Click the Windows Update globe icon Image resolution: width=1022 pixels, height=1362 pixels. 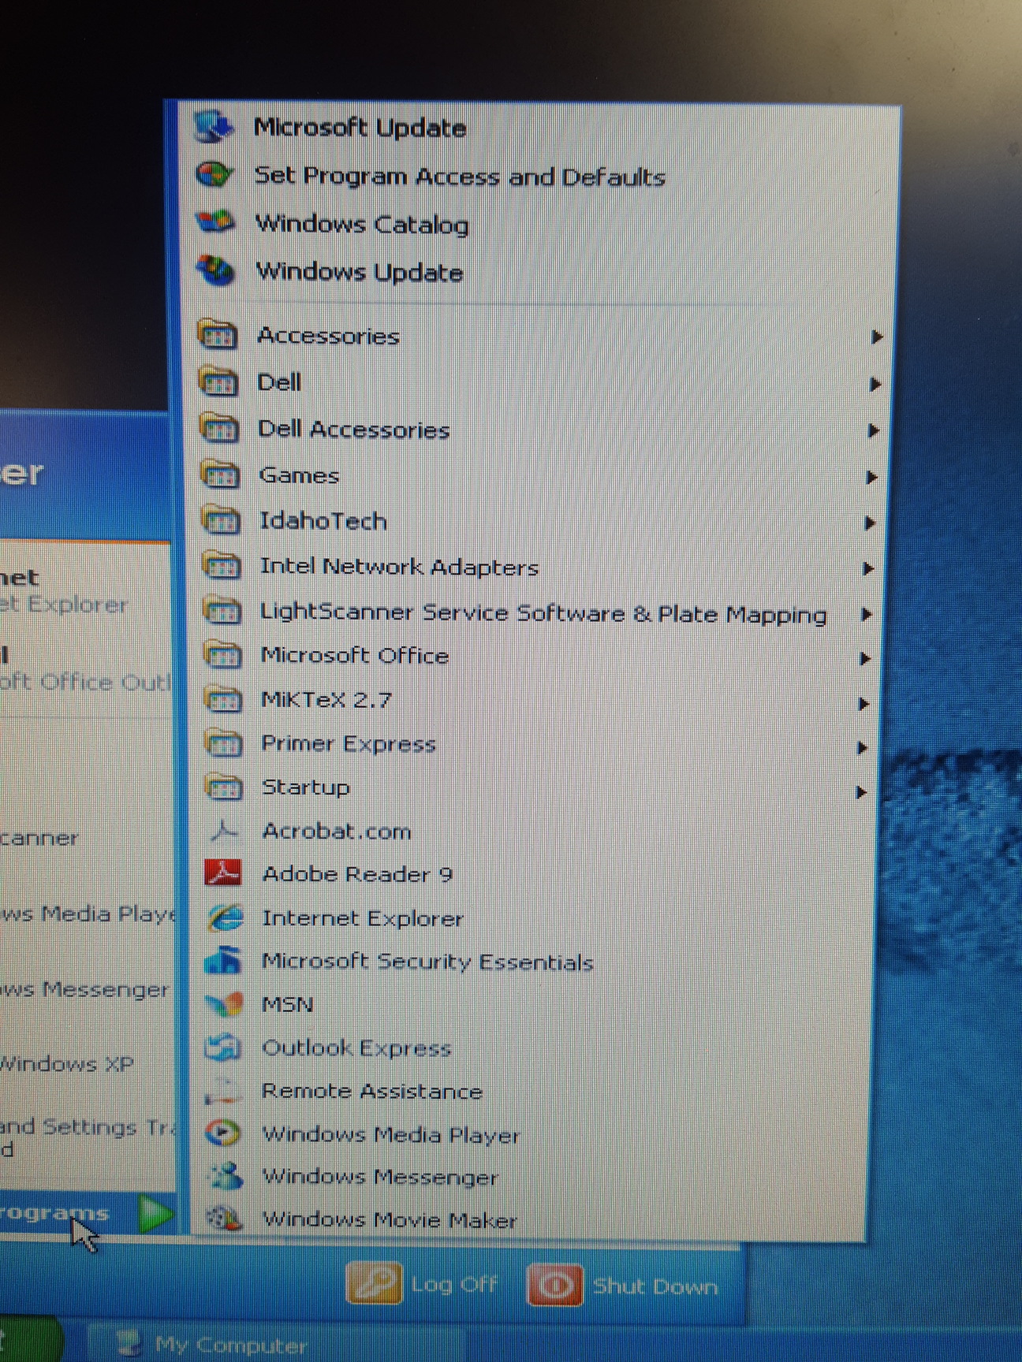(216, 271)
